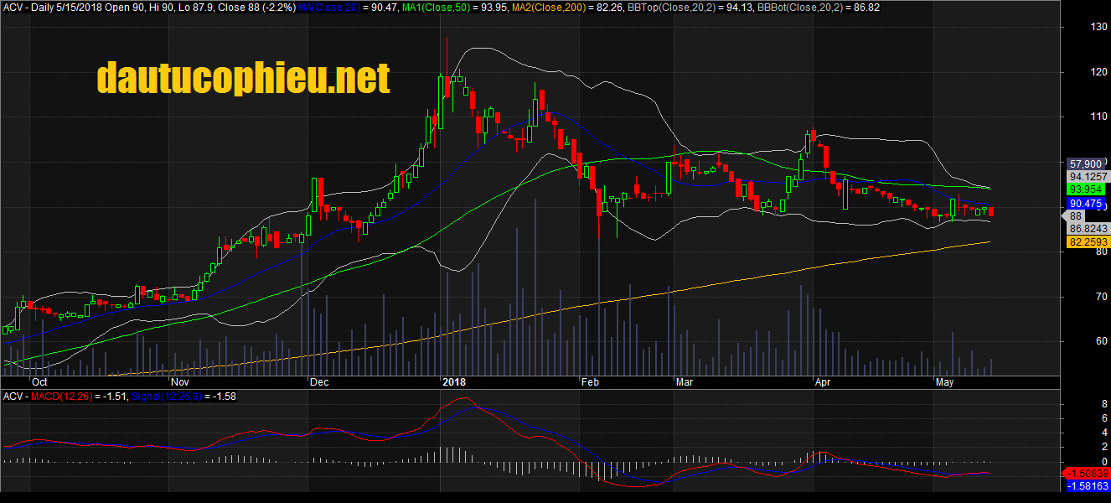Viewport: 1111px width, 503px height.
Task: Select the MA(Close,20) = 90.47 legend entry
Action: 346,7
